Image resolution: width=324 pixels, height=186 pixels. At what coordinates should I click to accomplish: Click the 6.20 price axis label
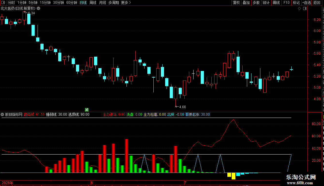coord(317,19)
